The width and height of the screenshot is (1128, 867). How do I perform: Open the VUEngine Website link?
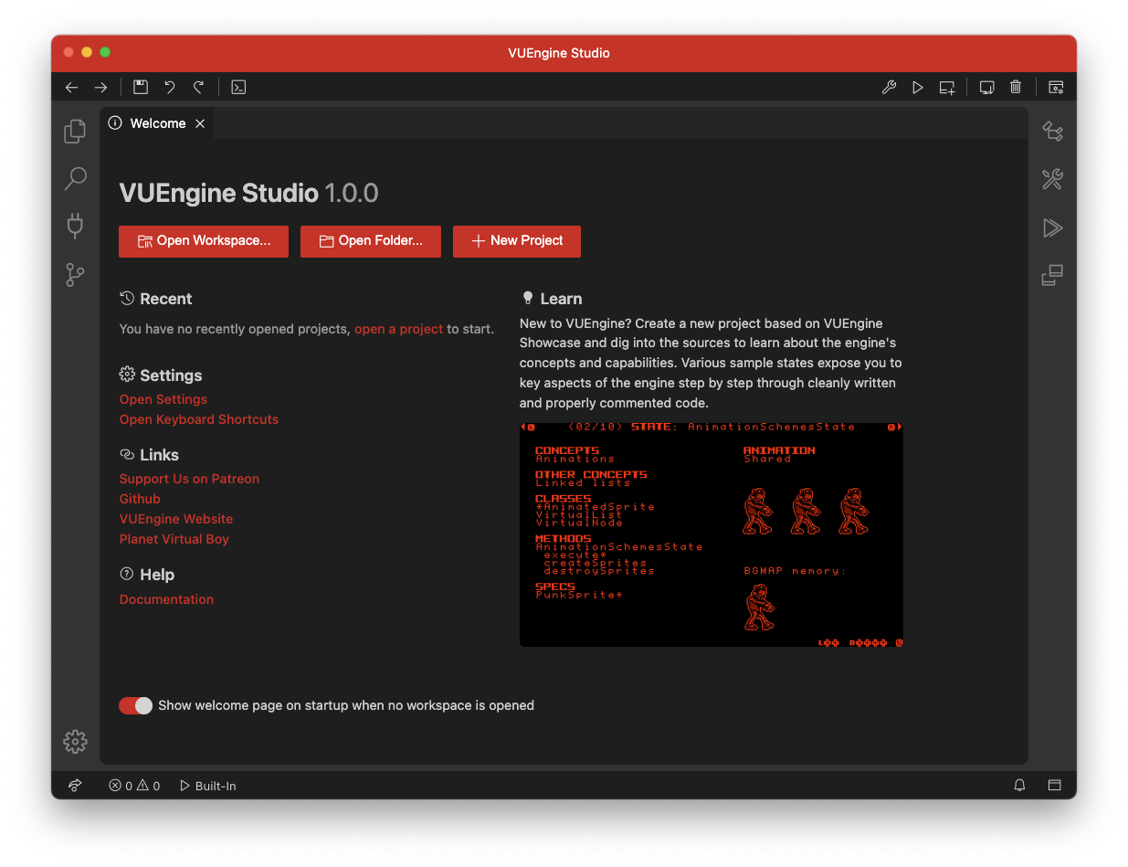176,519
